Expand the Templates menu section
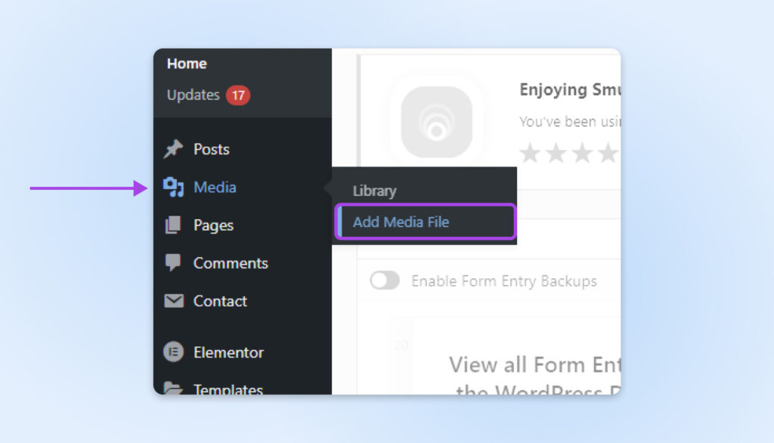774x443 pixels. [228, 389]
